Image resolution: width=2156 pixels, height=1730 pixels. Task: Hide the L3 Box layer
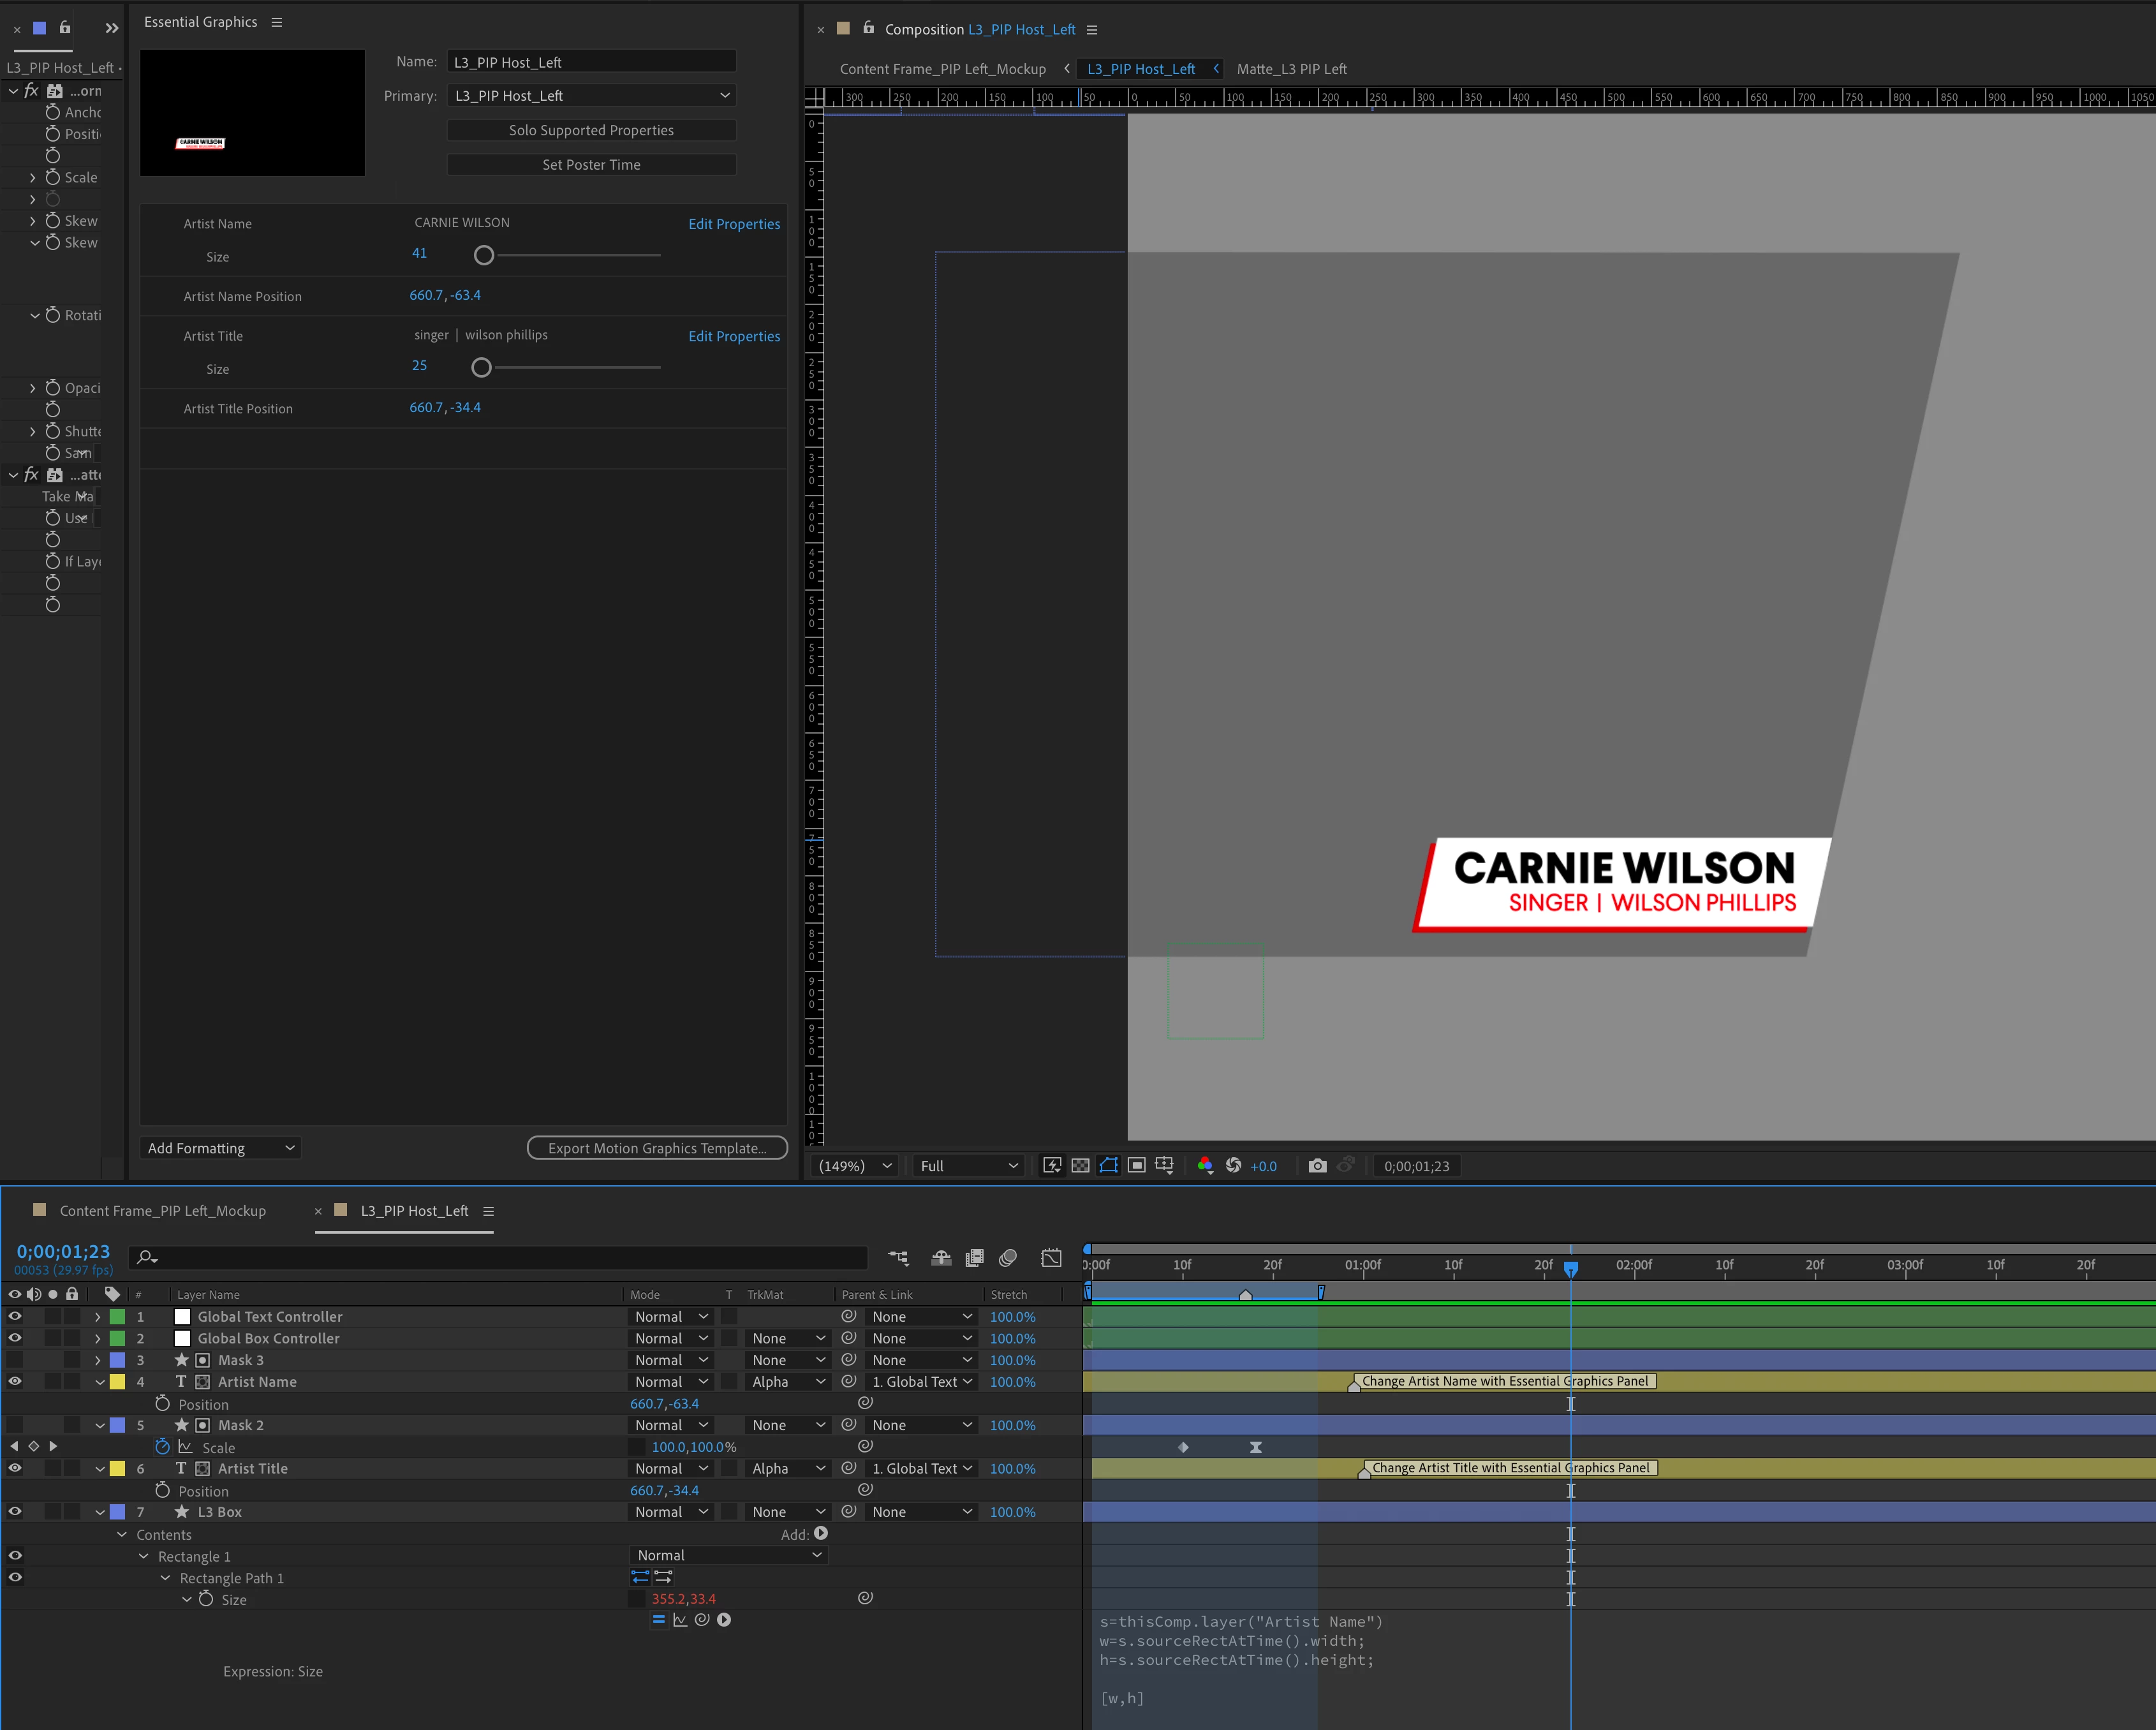click(15, 1512)
